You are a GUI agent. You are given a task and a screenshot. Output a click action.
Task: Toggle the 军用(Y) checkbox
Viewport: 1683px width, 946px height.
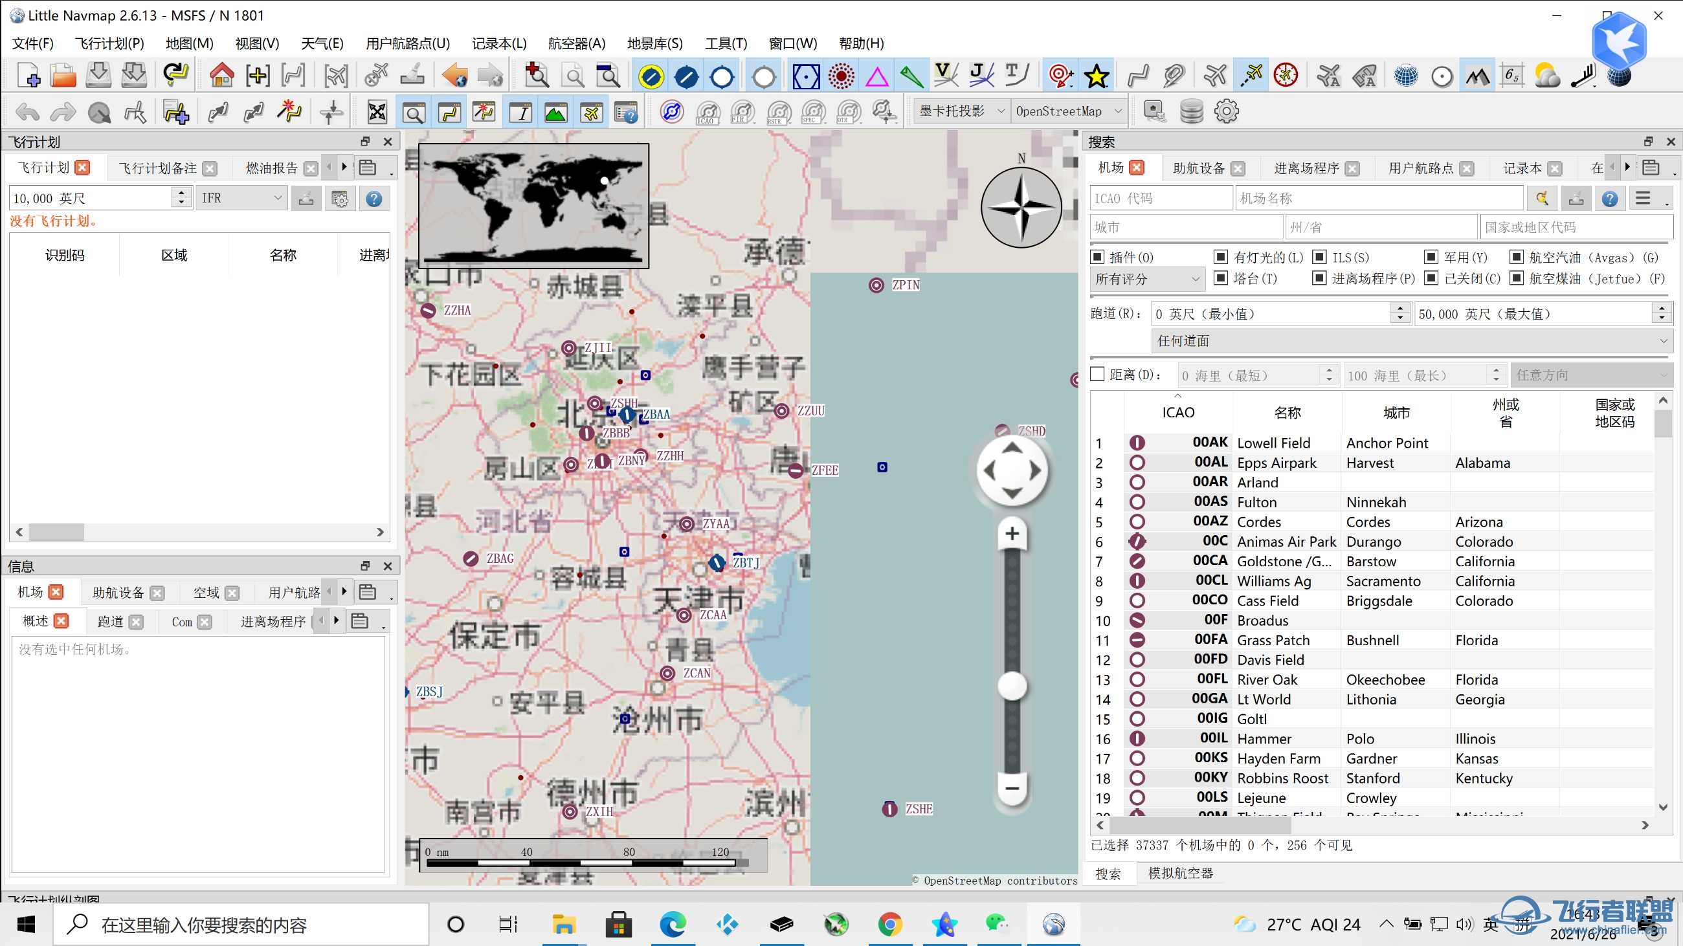tap(1431, 257)
